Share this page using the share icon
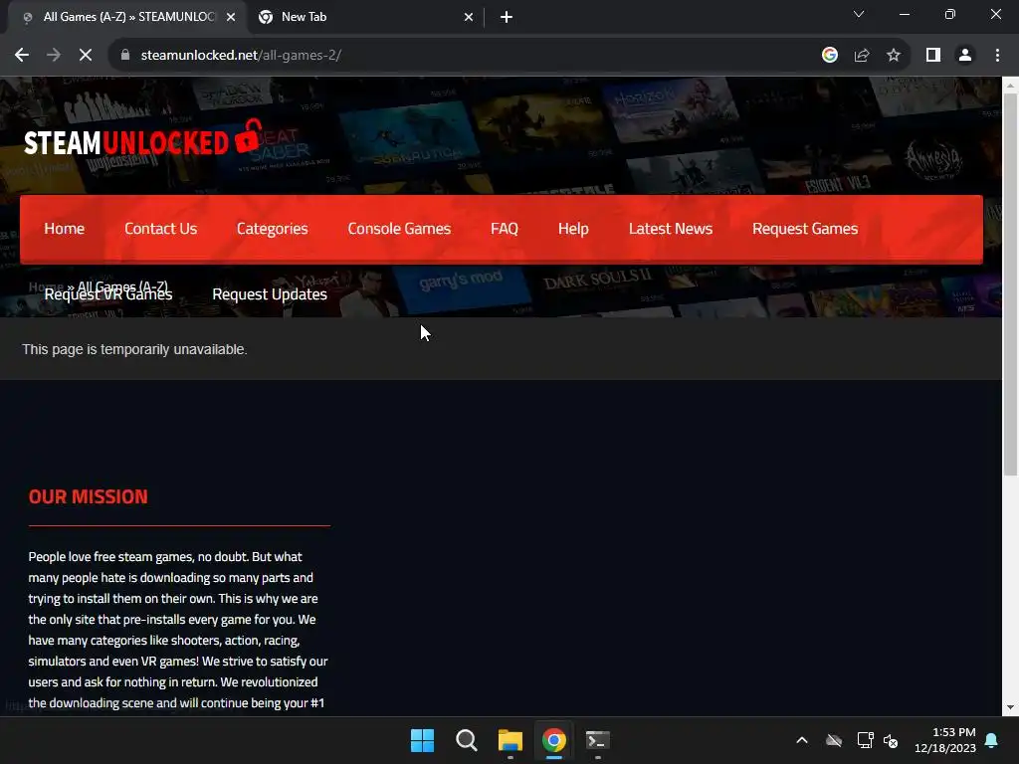 862,56
